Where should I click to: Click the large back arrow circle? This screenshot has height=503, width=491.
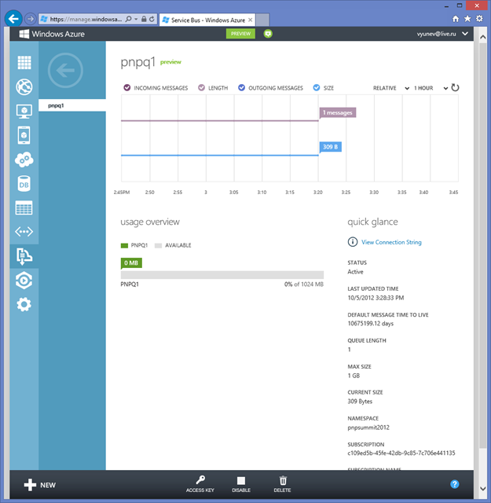pyautogui.click(x=65, y=70)
